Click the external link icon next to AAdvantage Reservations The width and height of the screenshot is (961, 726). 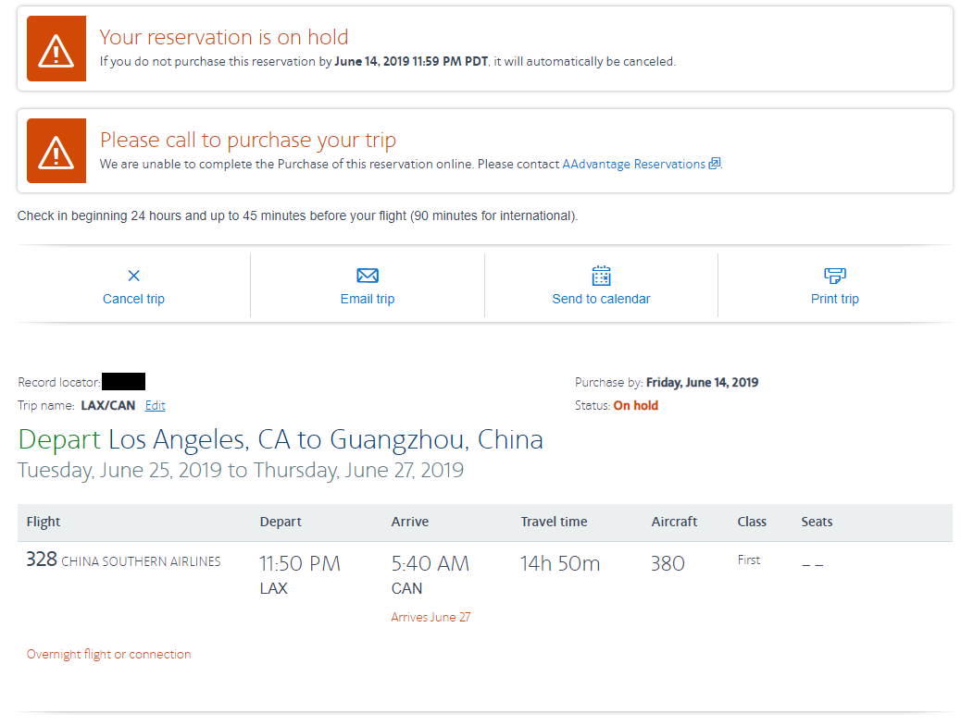[714, 164]
